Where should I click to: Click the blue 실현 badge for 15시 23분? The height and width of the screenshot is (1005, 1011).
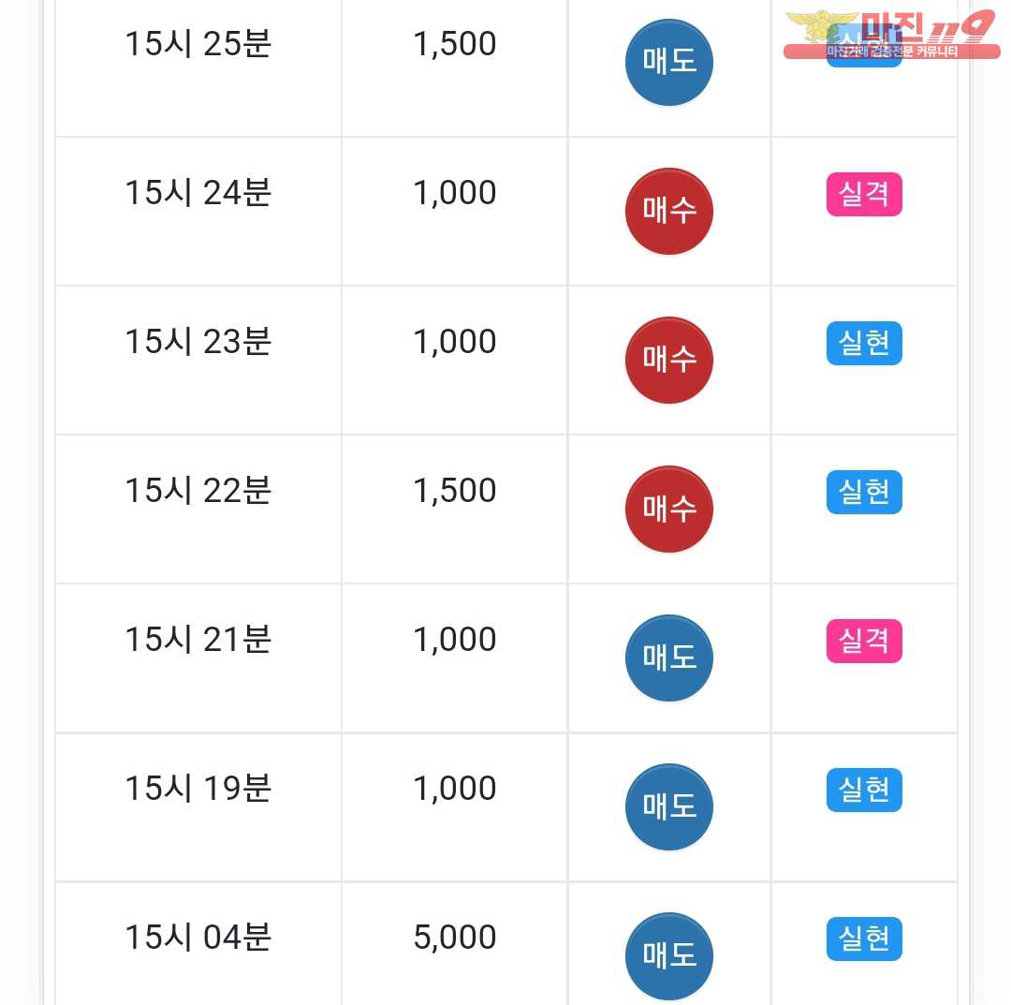click(x=864, y=343)
